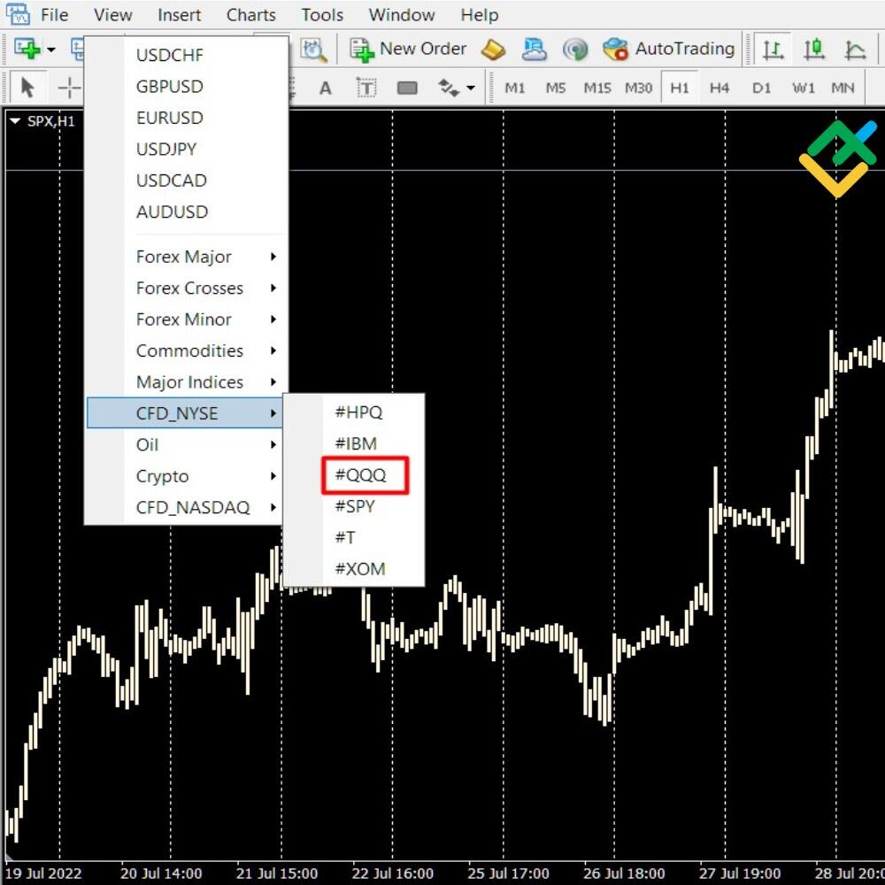Select EURUSD from the symbols list
The height and width of the screenshot is (885, 885).
coord(170,117)
